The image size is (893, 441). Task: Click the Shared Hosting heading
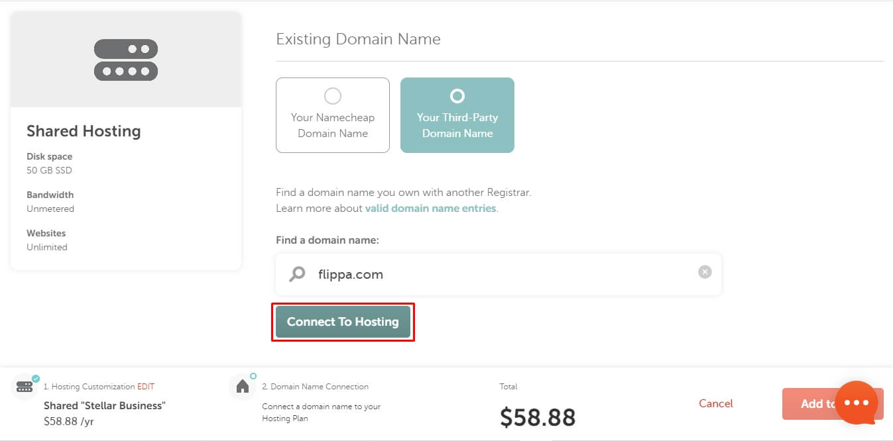(84, 131)
